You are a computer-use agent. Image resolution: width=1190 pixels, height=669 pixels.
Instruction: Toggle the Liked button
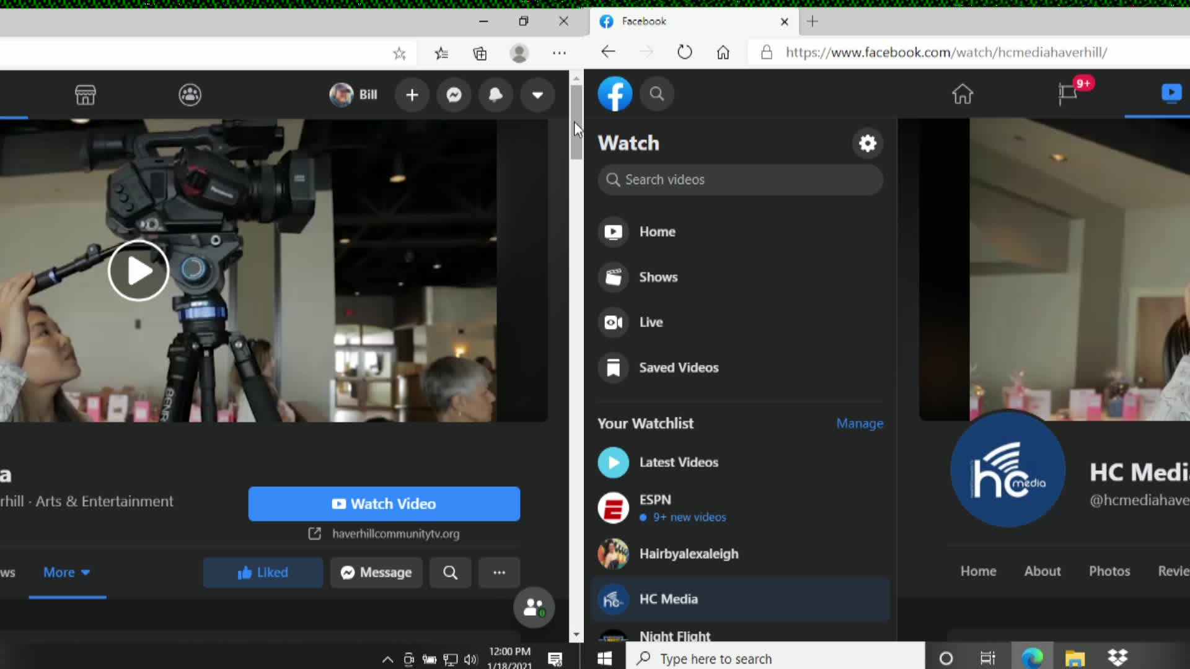click(x=263, y=572)
